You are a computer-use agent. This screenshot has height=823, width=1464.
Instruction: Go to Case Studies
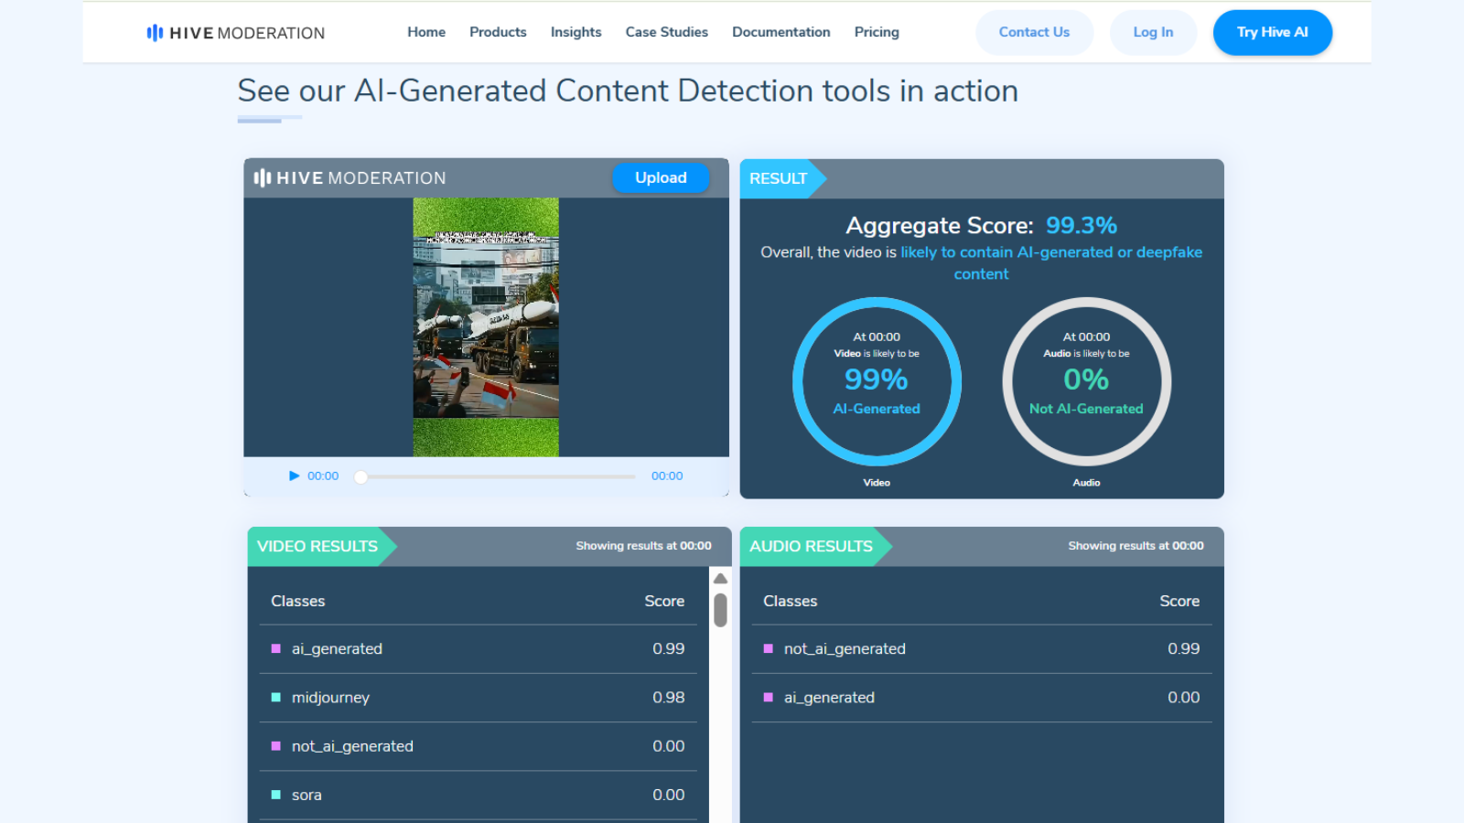coord(666,32)
